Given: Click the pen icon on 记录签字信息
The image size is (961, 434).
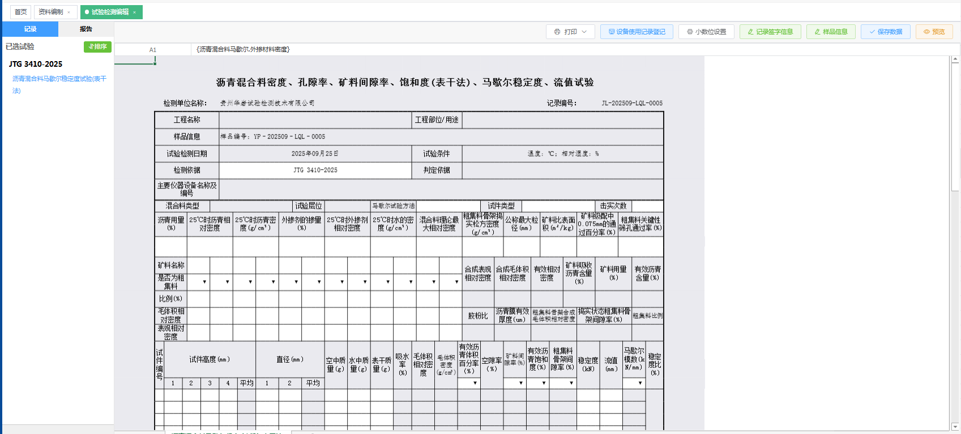Looking at the screenshot, I should pyautogui.click(x=751, y=32).
